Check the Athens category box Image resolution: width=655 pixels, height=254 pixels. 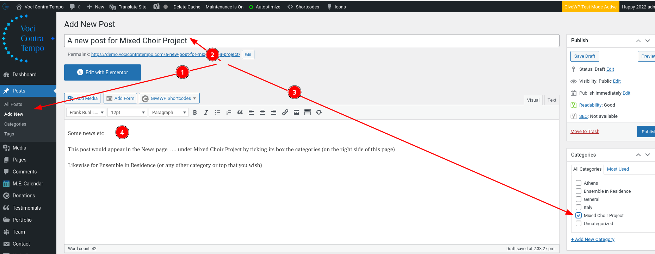click(x=579, y=183)
